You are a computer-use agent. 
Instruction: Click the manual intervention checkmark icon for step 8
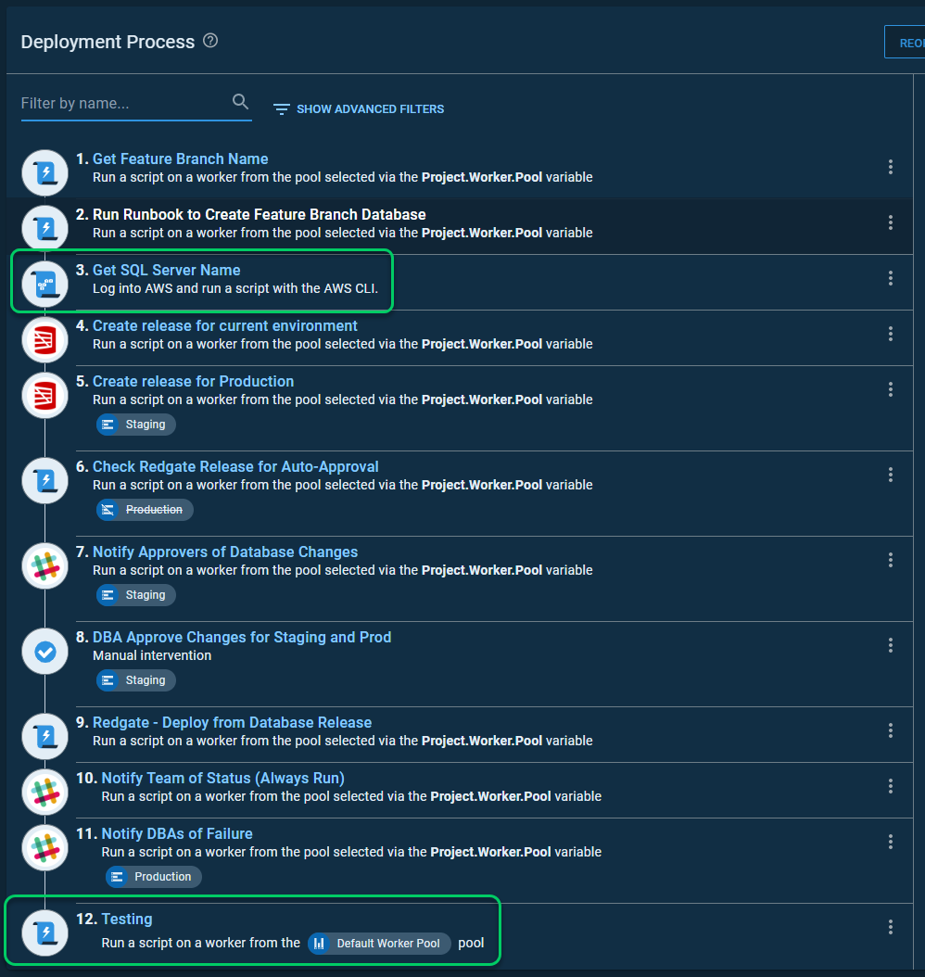[45, 651]
